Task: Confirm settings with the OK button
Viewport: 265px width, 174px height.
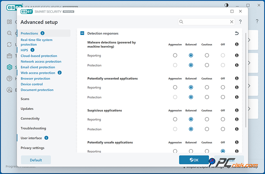Action: pyautogui.click(x=194, y=160)
